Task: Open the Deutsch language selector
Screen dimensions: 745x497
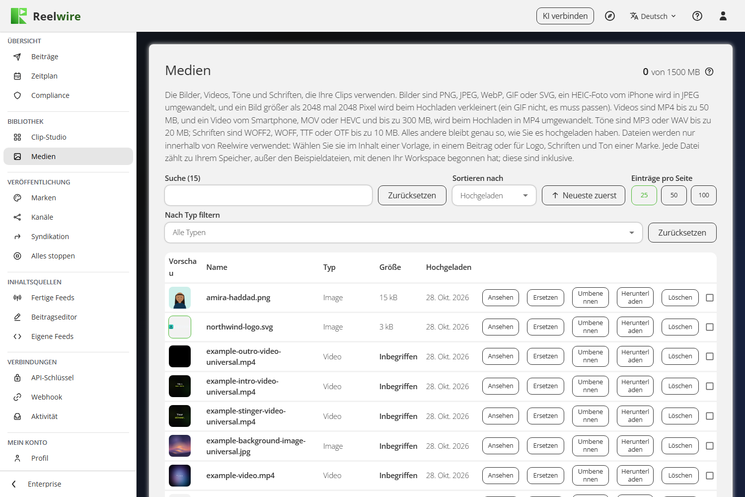Action: click(653, 16)
